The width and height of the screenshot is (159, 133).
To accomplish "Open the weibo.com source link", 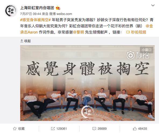I will (64, 14).
